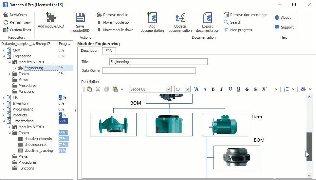The width and height of the screenshot is (316, 180).
Task: Click the Update documentation icon
Action: (180, 18)
